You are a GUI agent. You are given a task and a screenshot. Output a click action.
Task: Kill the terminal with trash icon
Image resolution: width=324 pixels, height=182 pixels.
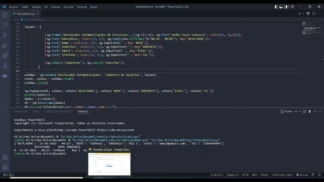pyautogui.click(x=309, y=111)
